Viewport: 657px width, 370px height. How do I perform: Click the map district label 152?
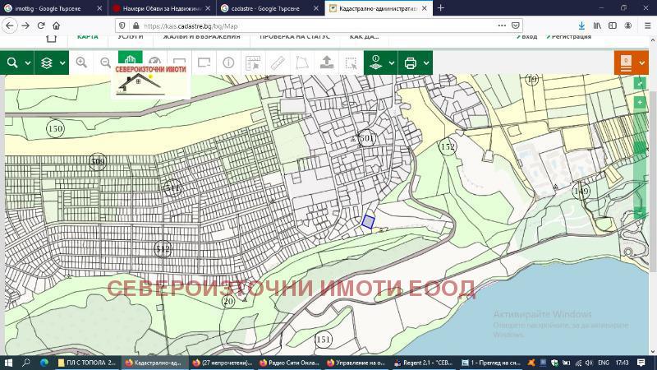[448, 147]
